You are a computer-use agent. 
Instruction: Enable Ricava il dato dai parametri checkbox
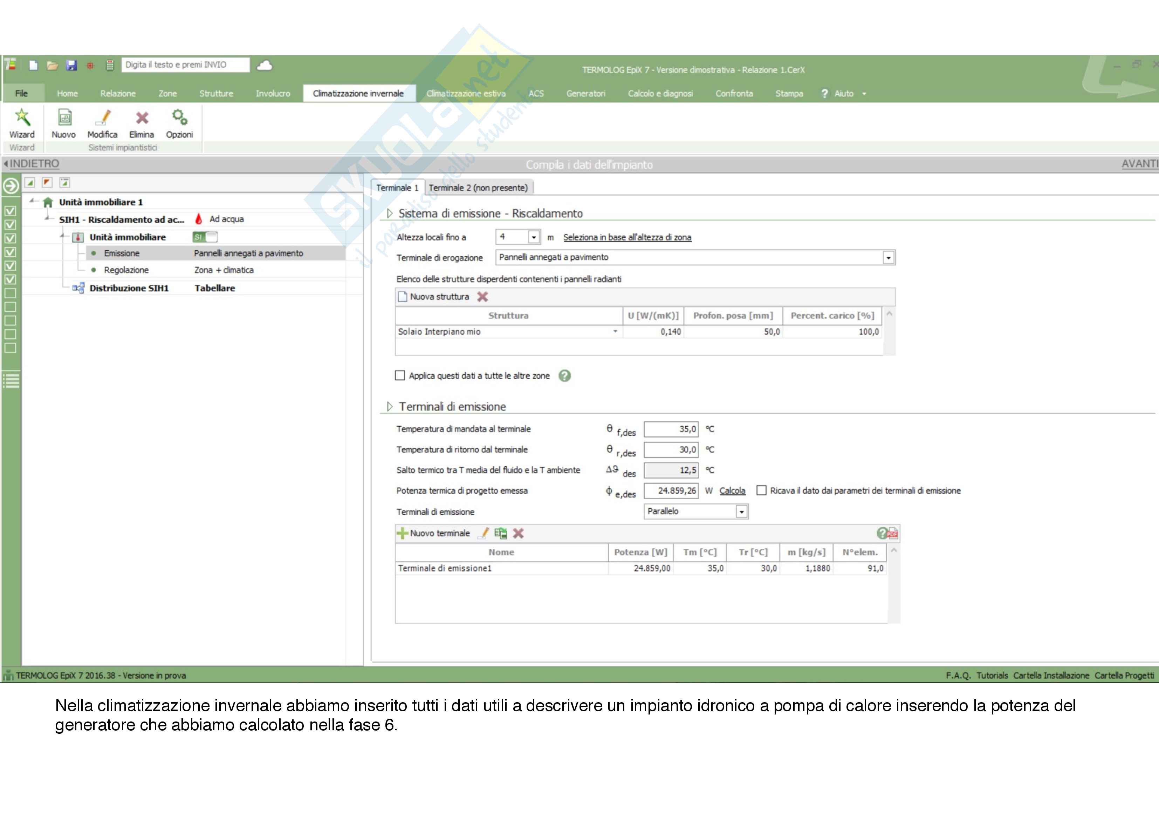(x=762, y=490)
